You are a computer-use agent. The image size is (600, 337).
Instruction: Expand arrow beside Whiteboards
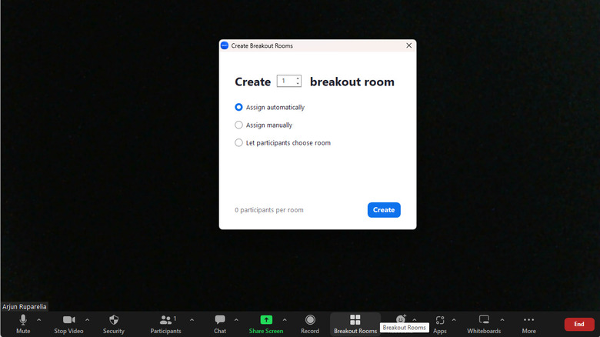coord(502,320)
